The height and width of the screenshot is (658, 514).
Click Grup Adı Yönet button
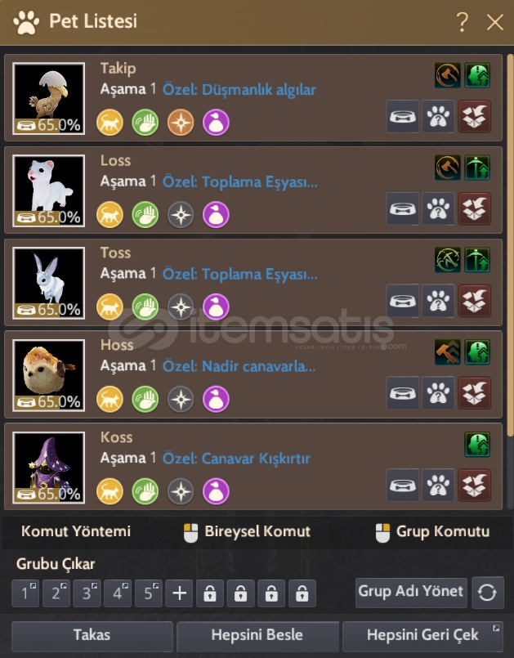tap(411, 592)
